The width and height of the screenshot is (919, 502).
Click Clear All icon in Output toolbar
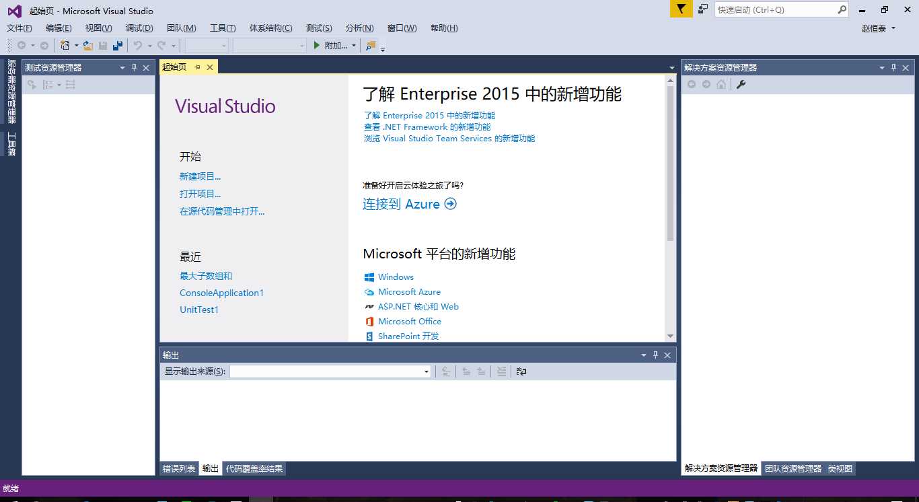coord(501,371)
